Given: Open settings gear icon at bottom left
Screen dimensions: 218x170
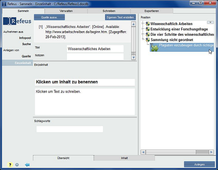Looking at the screenshot, I should coord(17,165).
